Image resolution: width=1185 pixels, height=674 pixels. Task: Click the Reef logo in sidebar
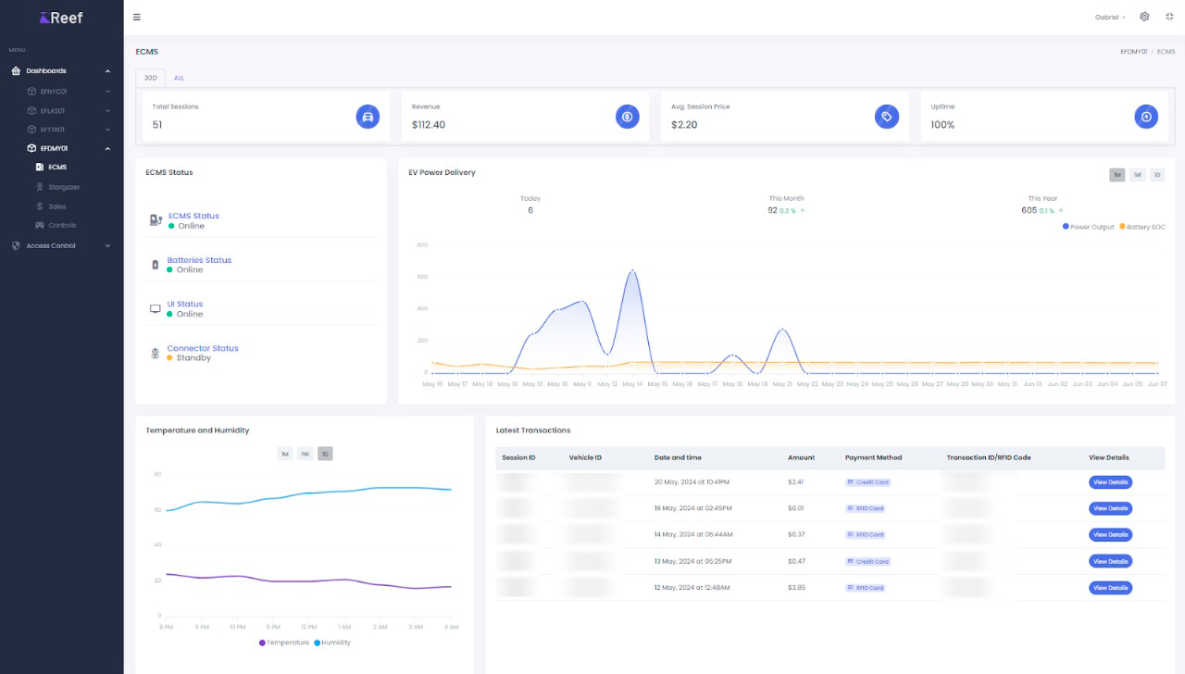coord(61,18)
